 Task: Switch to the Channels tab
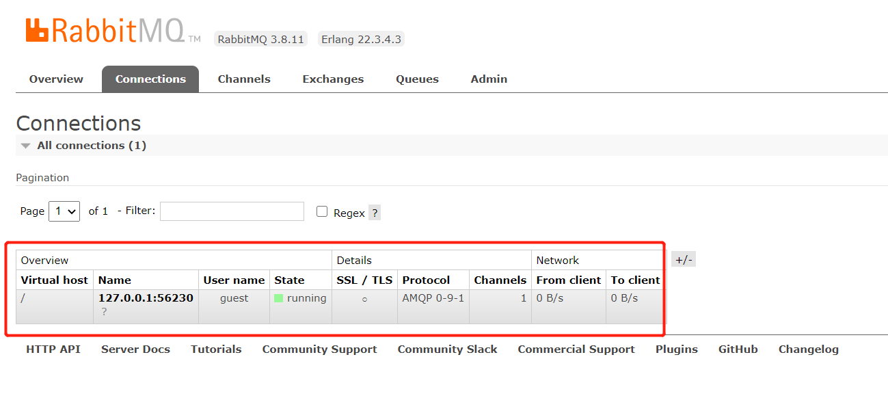tap(244, 79)
